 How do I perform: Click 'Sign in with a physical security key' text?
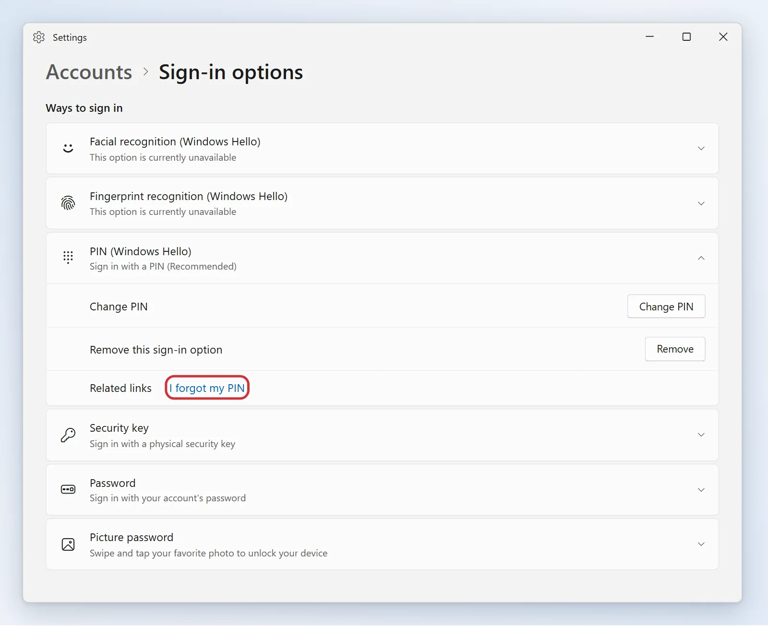pyautogui.click(x=163, y=444)
